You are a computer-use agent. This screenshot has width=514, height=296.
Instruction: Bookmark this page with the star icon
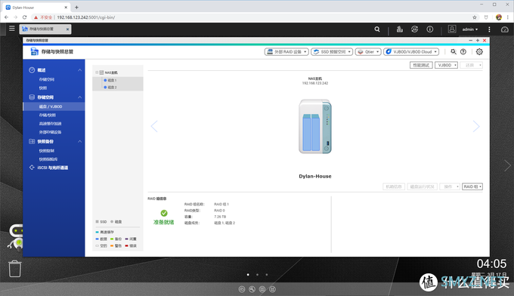[x=475, y=17]
